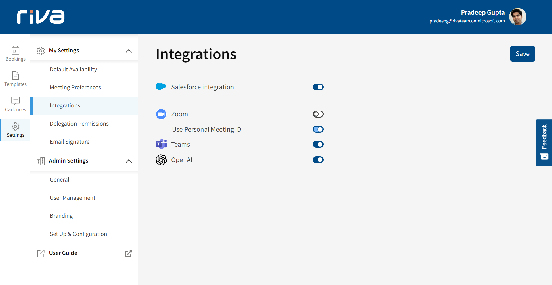Open the Settings section in sidebar
The image size is (552, 285).
[x=15, y=130]
